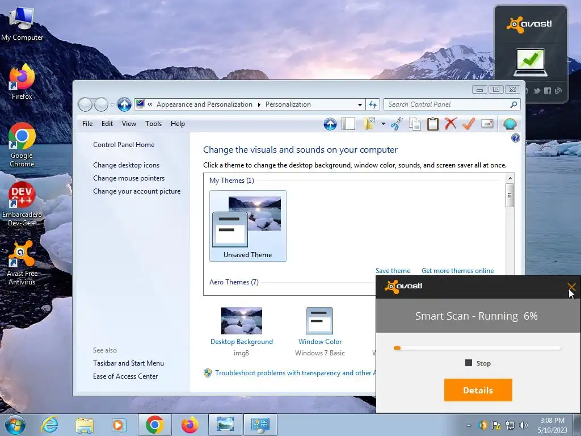Open the Avast Free Antivirus desktop icon
Viewport: 581px width, 436px height.
tap(22, 263)
